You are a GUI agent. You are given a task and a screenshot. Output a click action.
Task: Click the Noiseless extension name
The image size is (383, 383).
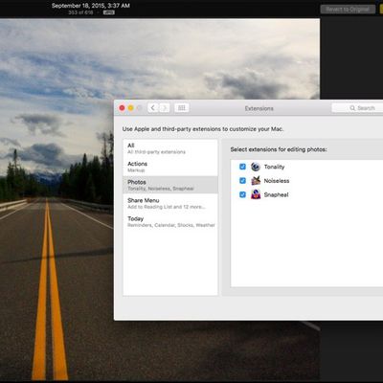coord(277,181)
